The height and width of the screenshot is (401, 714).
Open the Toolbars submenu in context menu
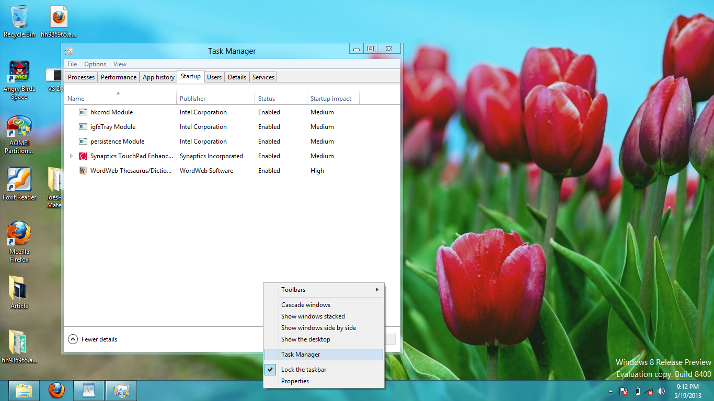tap(324, 290)
